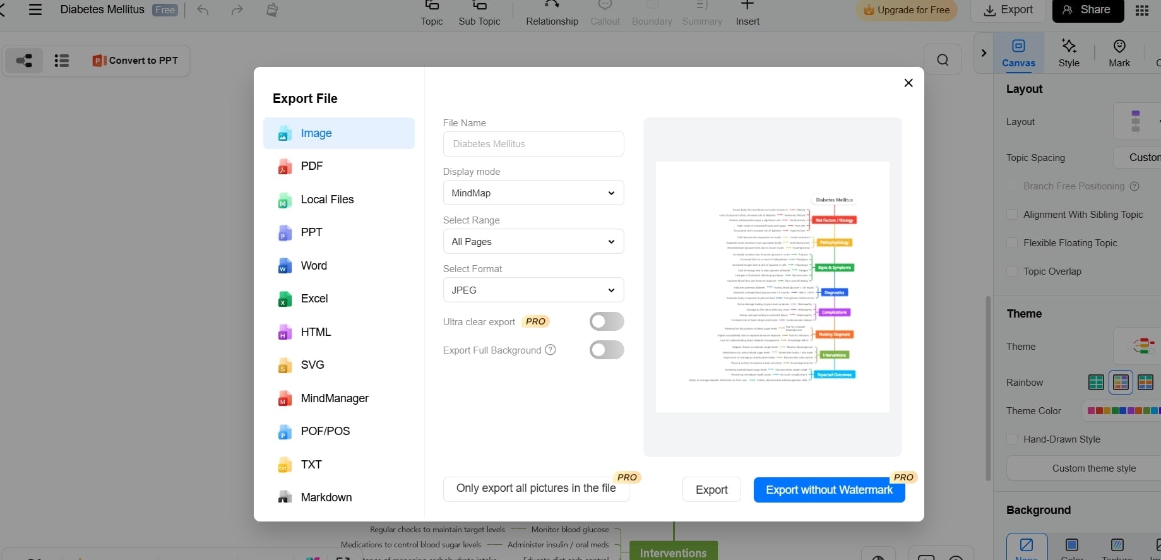Image resolution: width=1161 pixels, height=560 pixels.
Task: Enable Hand-Drawn Style checkbox
Action: tap(1012, 439)
